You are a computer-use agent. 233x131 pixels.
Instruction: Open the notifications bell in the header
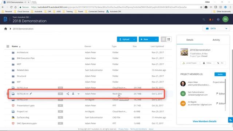pyautogui.click(x=210, y=19)
